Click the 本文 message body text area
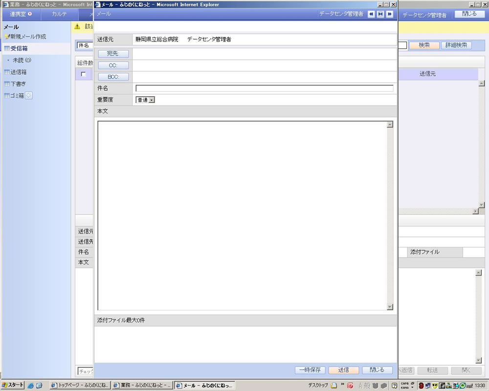Image resolution: width=489 pixels, height=391 pixels. point(243,216)
